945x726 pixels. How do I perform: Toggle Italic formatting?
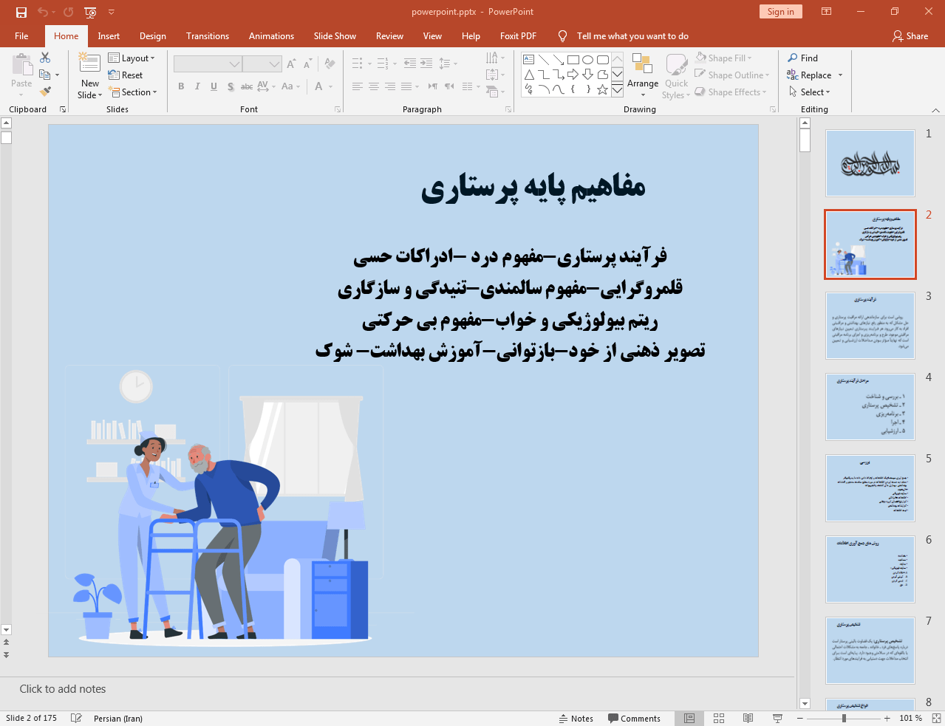tap(197, 86)
